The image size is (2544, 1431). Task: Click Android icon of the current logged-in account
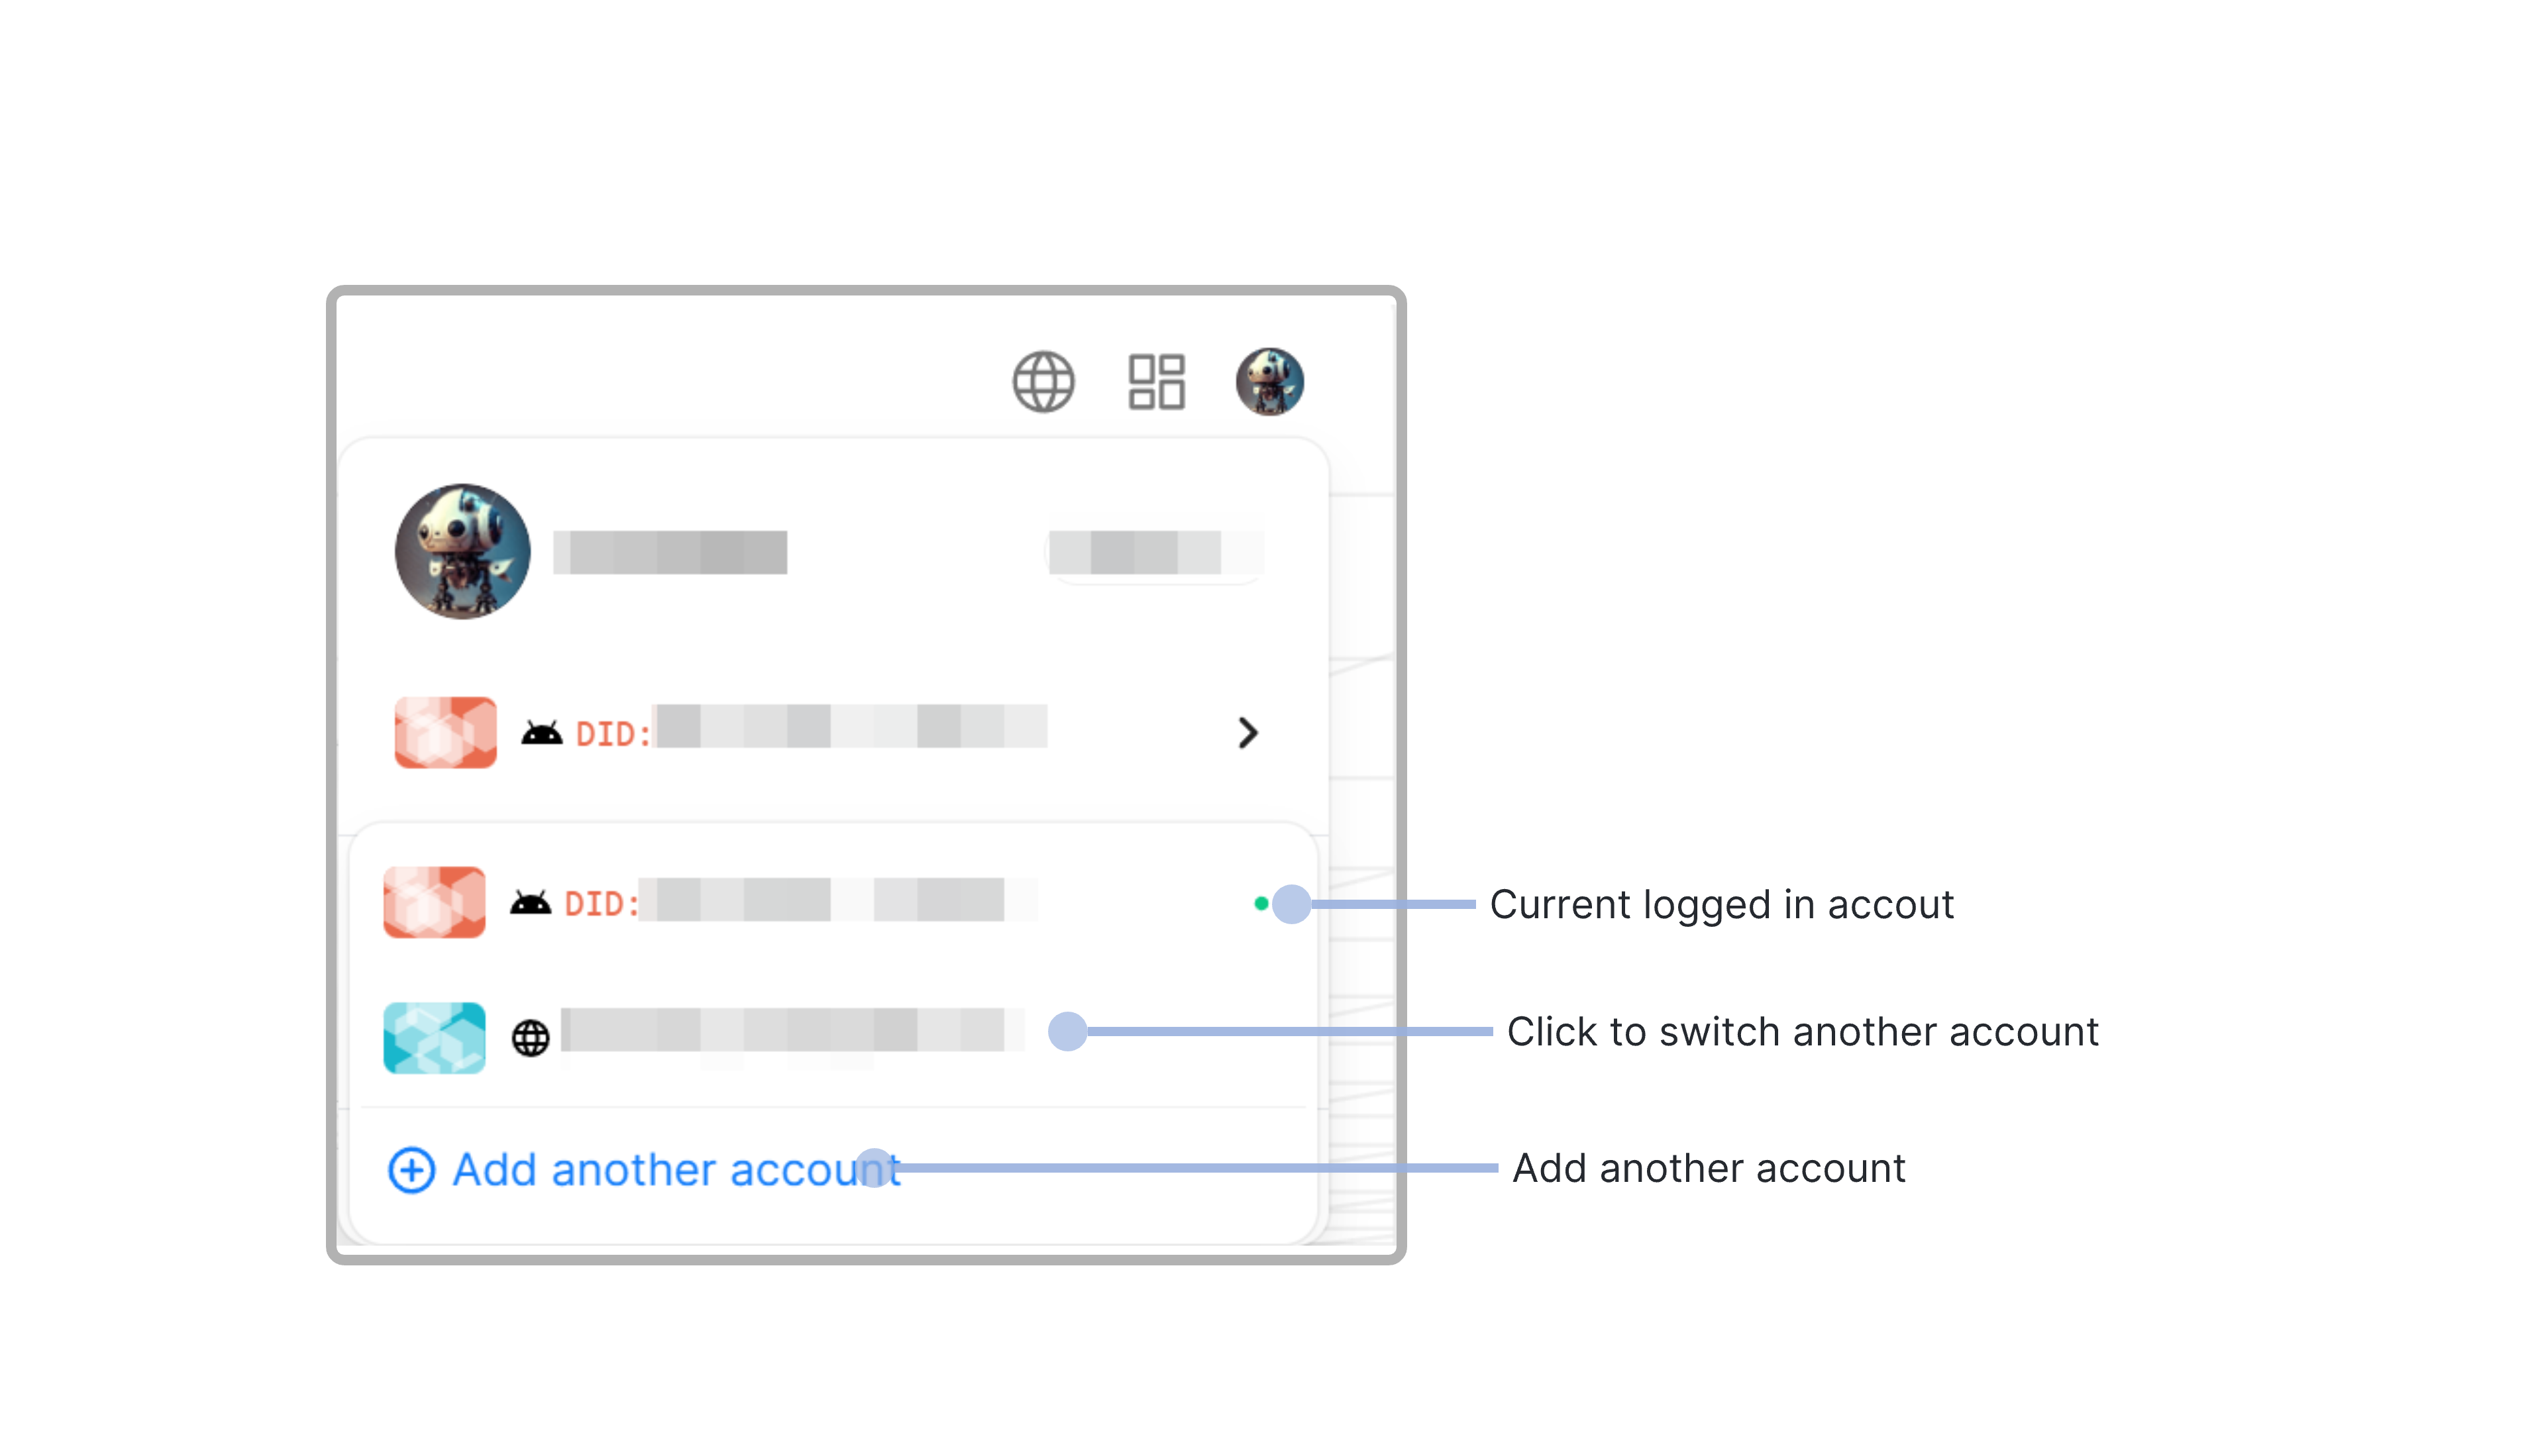click(530, 902)
